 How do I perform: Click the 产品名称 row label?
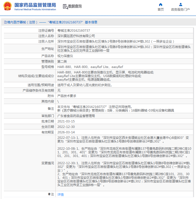pyautogui.click(x=48, y=56)
